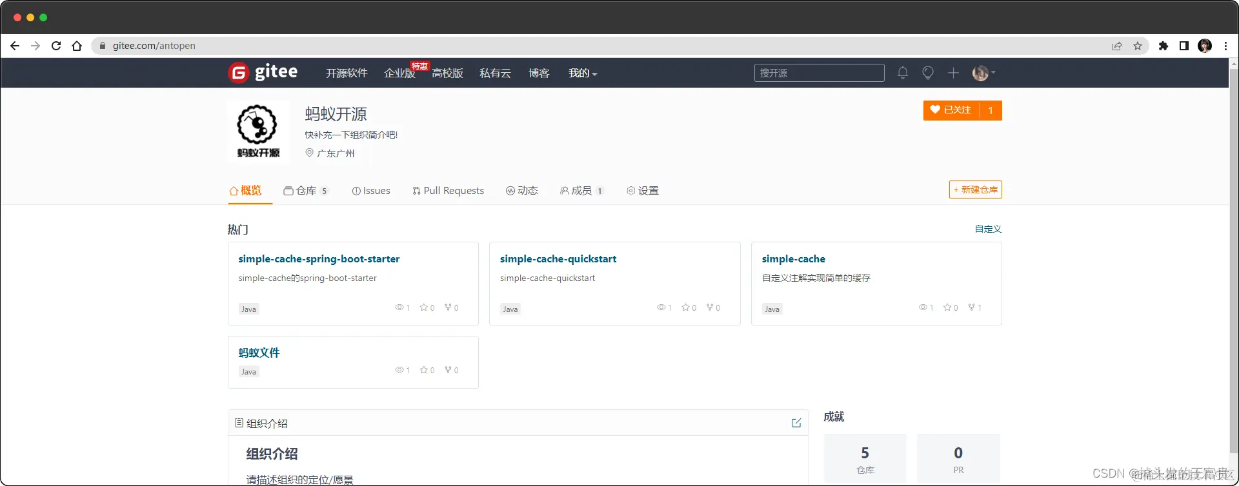The width and height of the screenshot is (1239, 486).
Task: Open the notifications bell icon
Action: [x=903, y=73]
